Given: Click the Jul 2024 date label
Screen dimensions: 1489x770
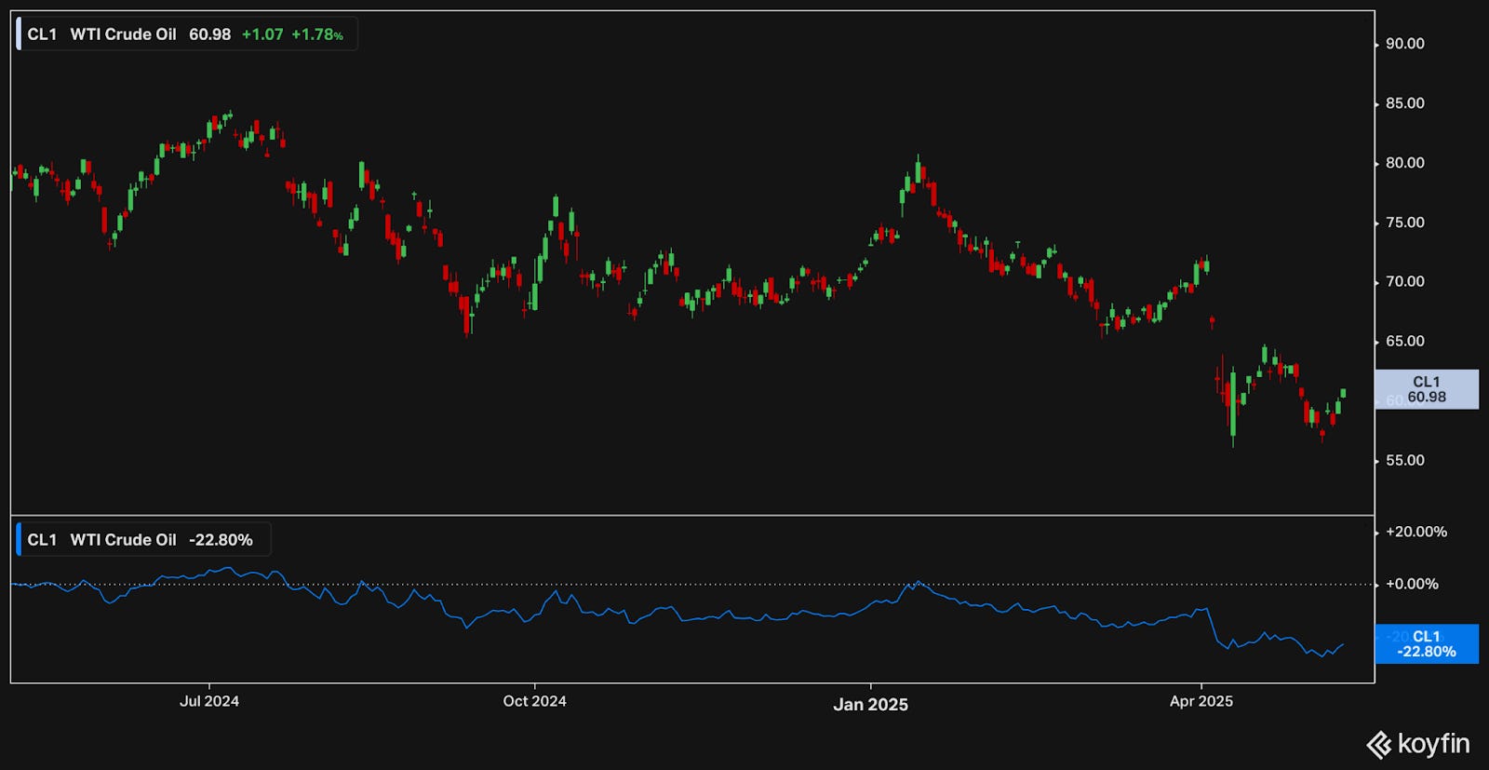Looking at the screenshot, I should pos(209,701).
